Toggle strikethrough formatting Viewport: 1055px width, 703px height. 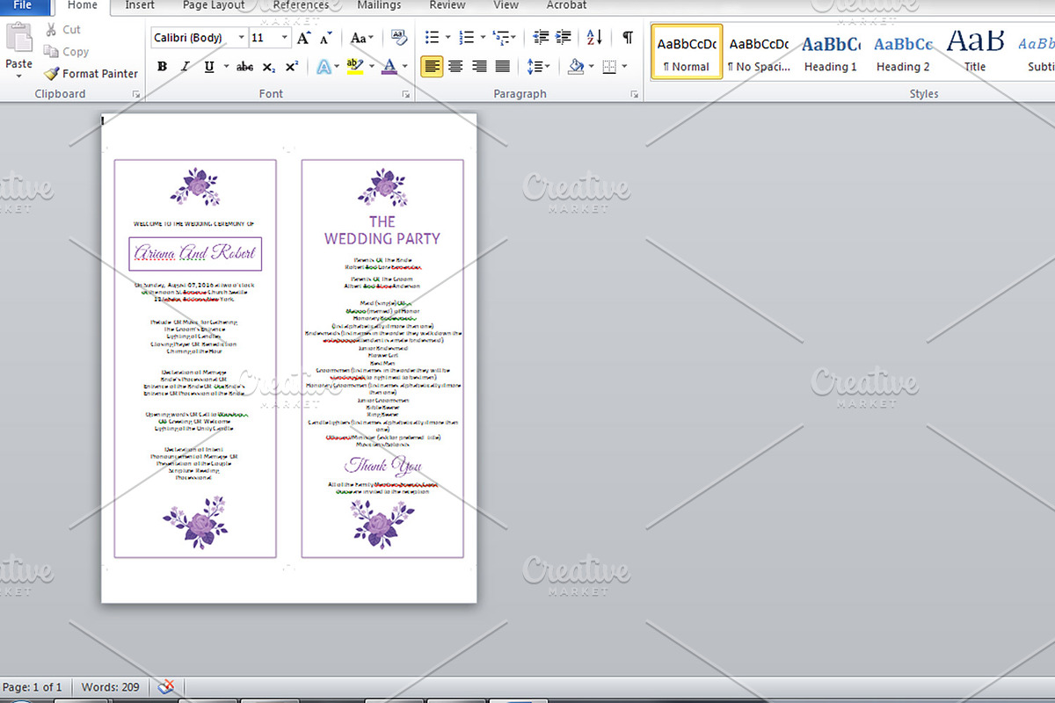(245, 67)
